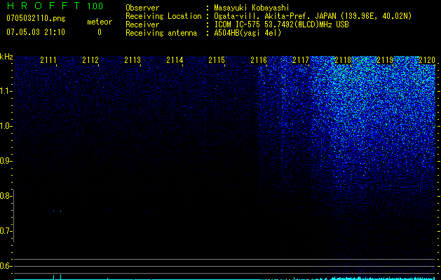Click the A504HB(yagi 4el) antenna text
The image size is (441, 280).
[247, 33]
